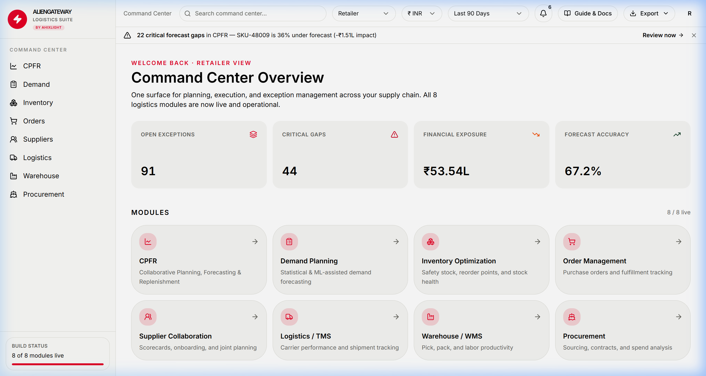Open Supplier Collaboration via its arrow
706x376 pixels.
click(255, 317)
